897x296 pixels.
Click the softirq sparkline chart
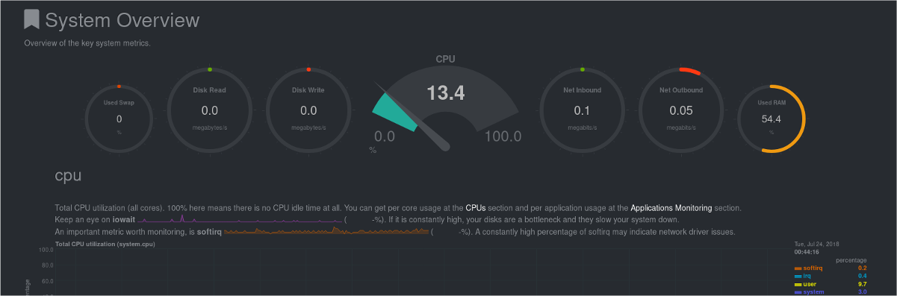click(326, 231)
